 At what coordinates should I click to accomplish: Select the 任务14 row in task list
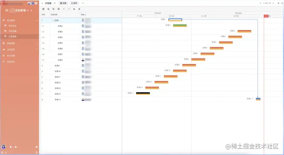point(81,94)
